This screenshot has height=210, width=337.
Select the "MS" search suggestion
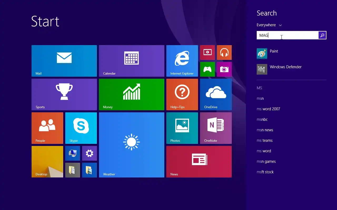259,88
